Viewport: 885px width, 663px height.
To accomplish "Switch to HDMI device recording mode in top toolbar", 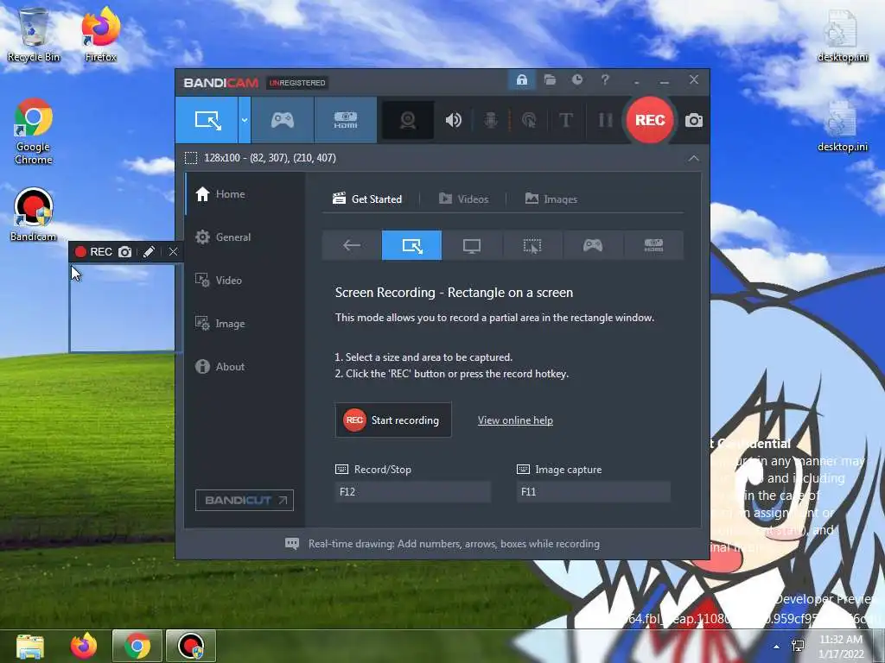I will click(x=346, y=120).
